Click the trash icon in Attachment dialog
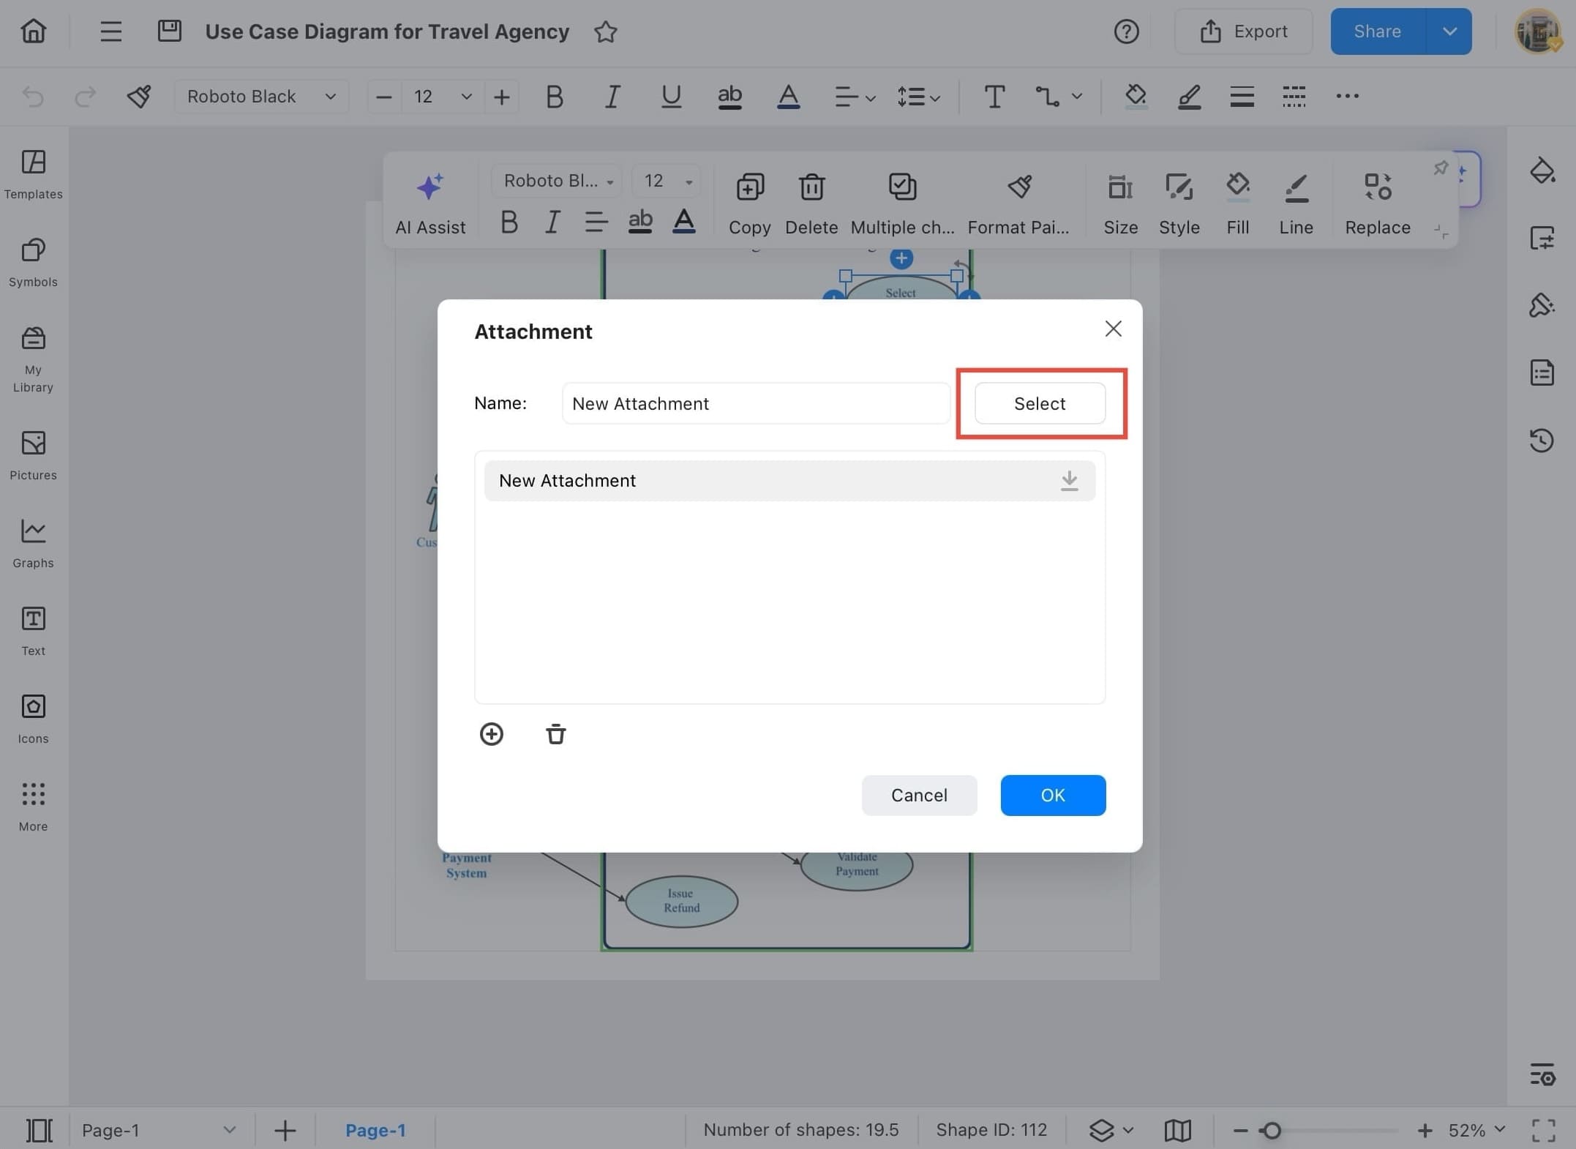1576x1149 pixels. click(555, 734)
